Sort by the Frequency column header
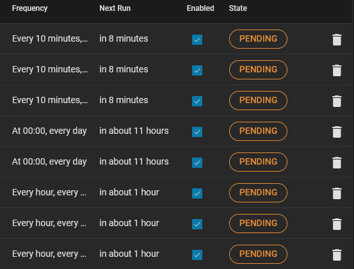Image resolution: width=354 pixels, height=269 pixels. (x=30, y=8)
